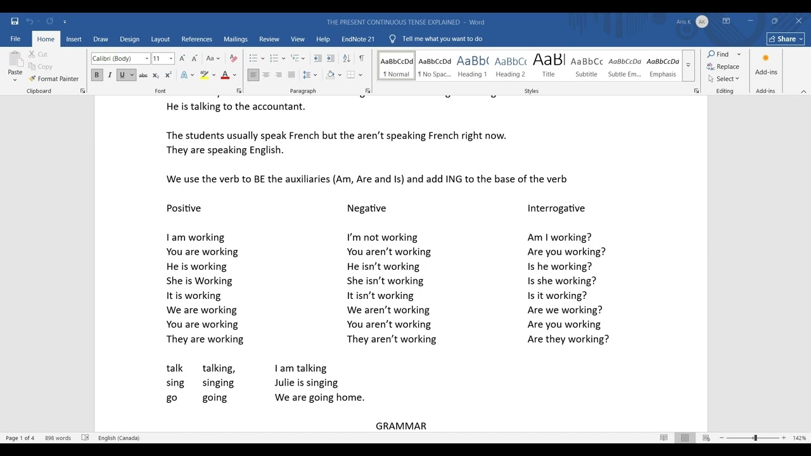Justify the paragraph text
The height and width of the screenshot is (456, 811).
(291, 75)
